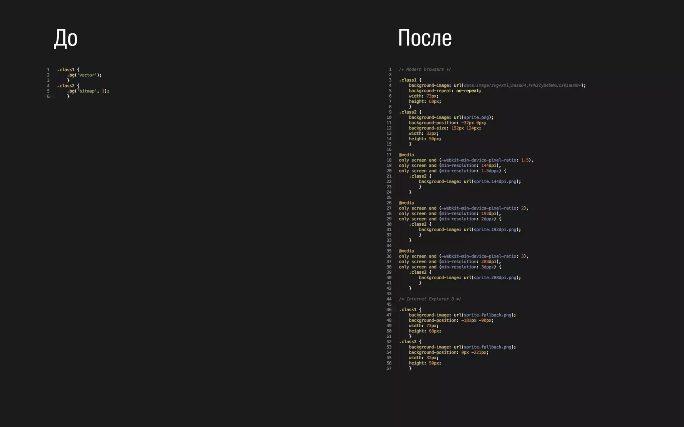Click the "После" heading
Viewport: 684px width, 427px height.
click(x=424, y=38)
